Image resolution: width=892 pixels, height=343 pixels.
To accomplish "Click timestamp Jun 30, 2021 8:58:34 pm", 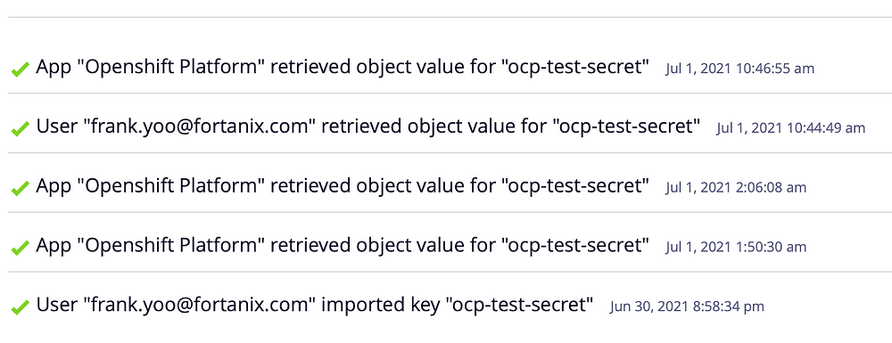I will point(687,306).
